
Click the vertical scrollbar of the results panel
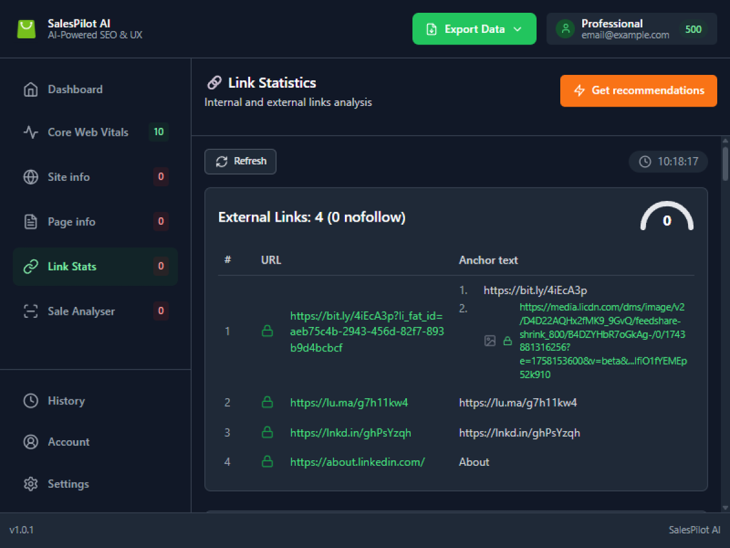pyautogui.click(x=725, y=164)
